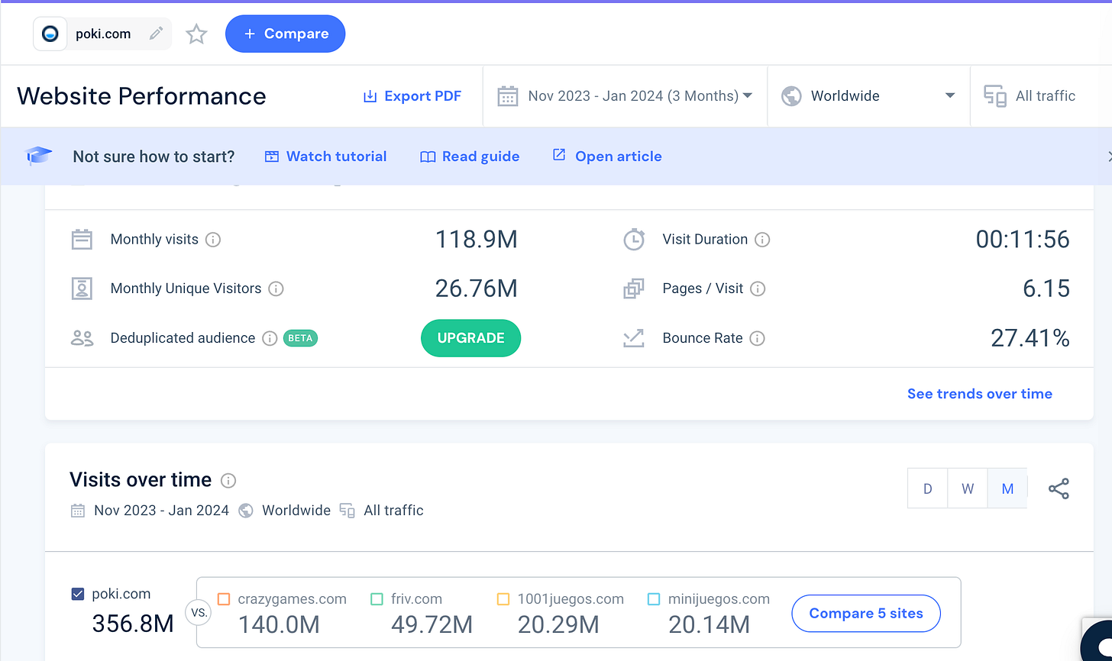Click the globe icon under Visits over time
1112x661 pixels.
246,511
